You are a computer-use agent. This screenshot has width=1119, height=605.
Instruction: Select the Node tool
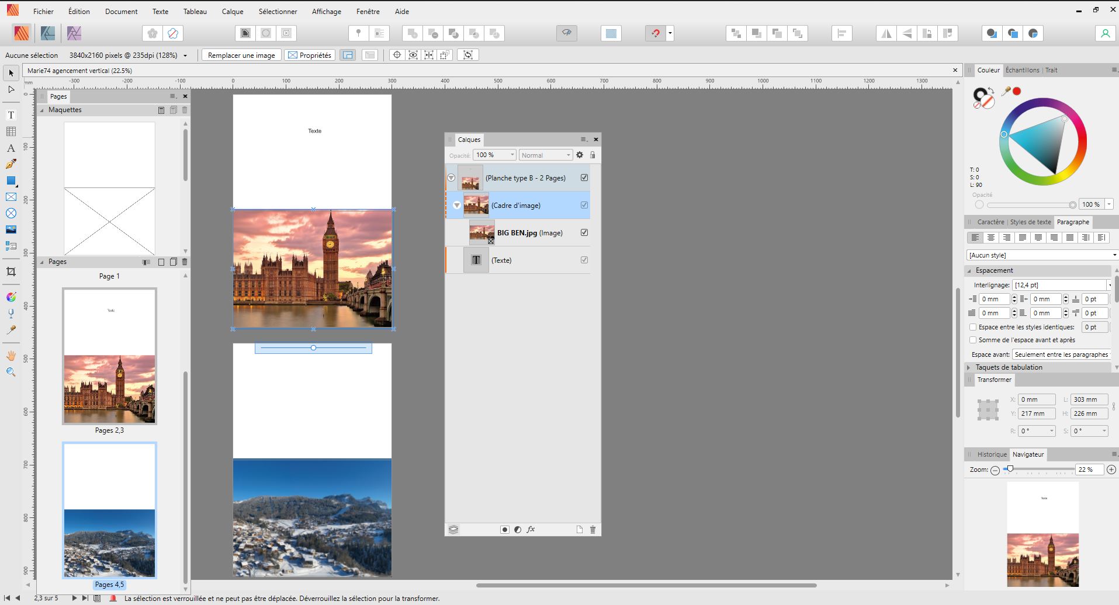pos(11,89)
